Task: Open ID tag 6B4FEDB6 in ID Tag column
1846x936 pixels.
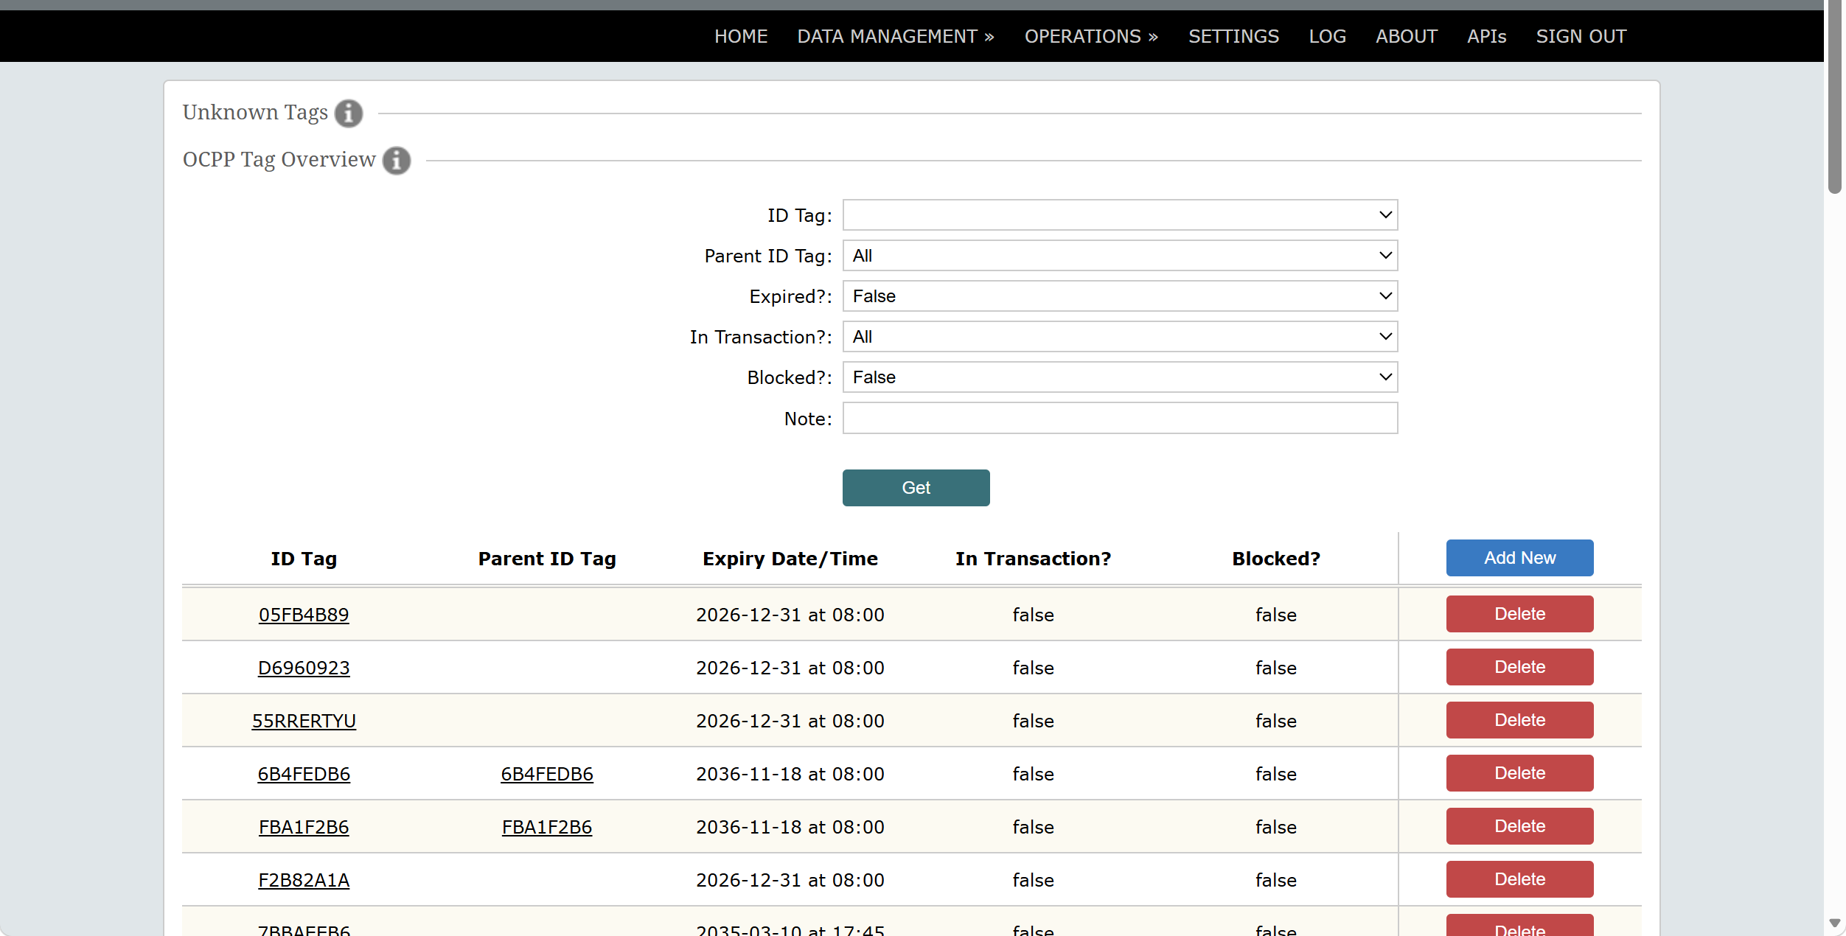Action: pyautogui.click(x=304, y=774)
